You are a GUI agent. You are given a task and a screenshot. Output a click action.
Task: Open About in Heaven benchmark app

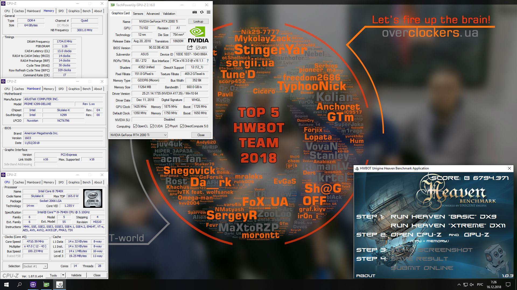click(366, 276)
